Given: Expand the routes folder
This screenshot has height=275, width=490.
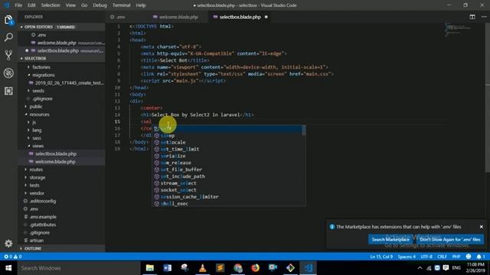Looking at the screenshot, I should pos(36,170).
